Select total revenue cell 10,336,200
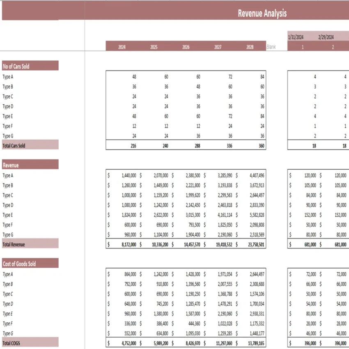 click(x=160, y=245)
